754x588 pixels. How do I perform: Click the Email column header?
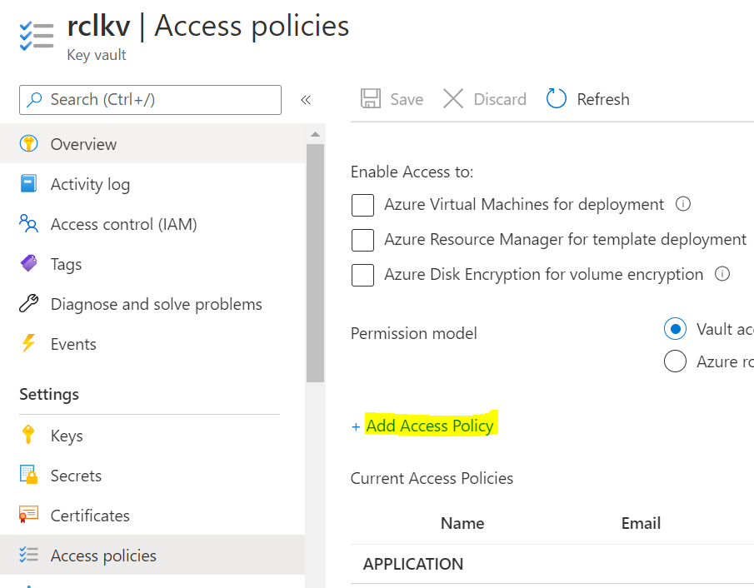click(x=641, y=522)
